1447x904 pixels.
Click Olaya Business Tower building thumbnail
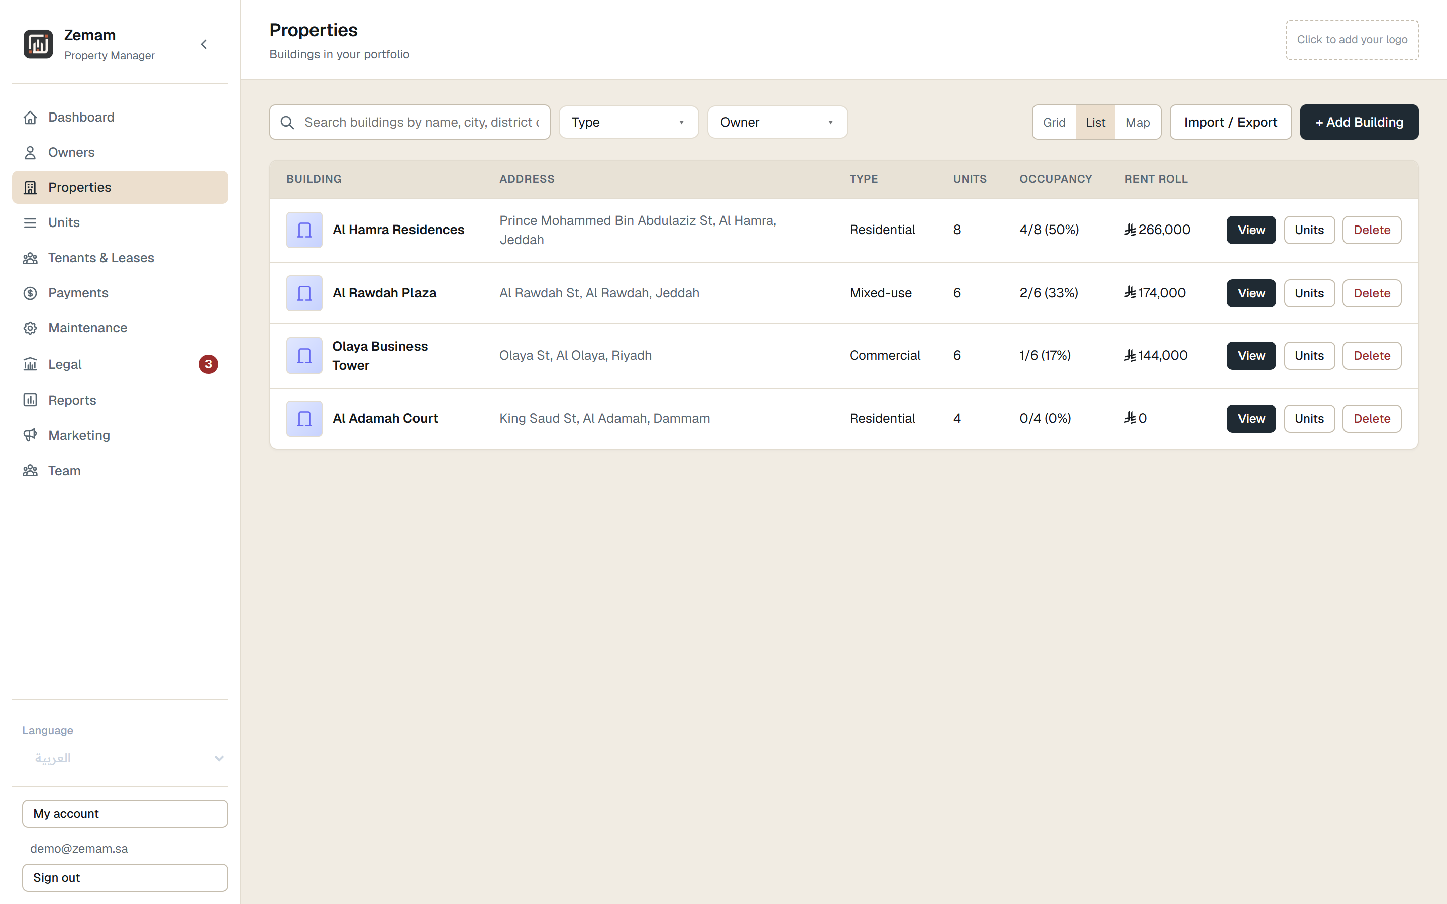pos(304,356)
